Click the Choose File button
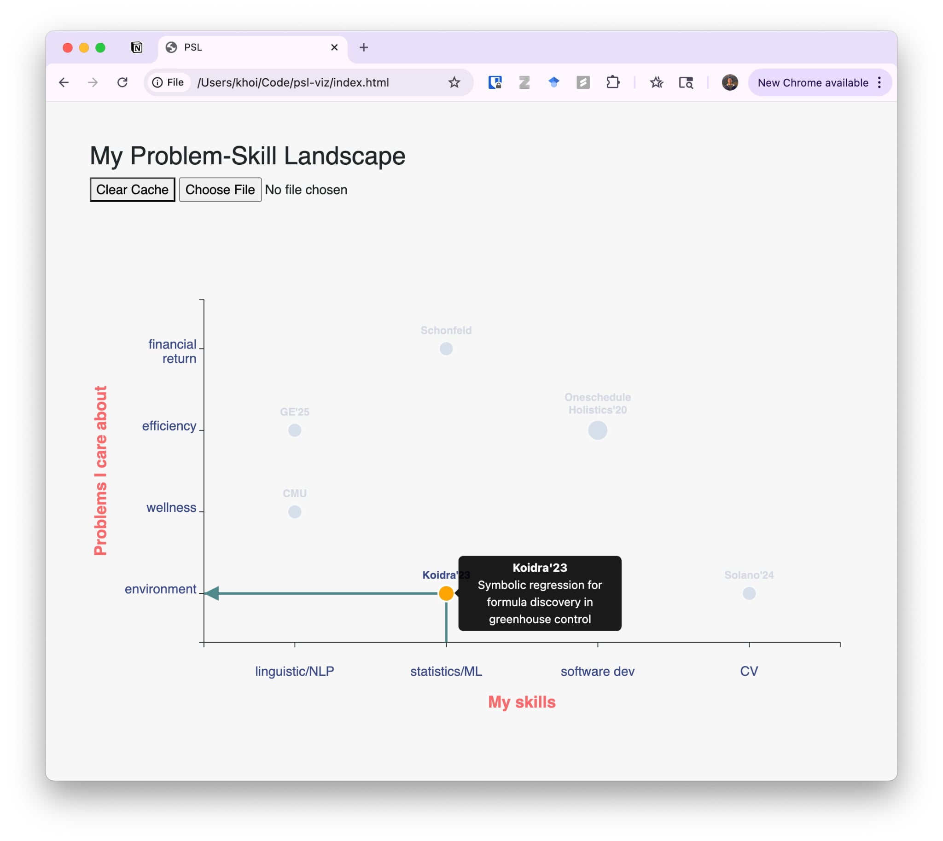This screenshot has width=943, height=841. [x=220, y=190]
